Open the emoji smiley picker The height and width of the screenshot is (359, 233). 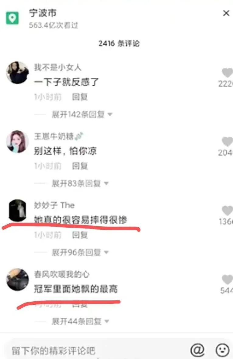pyautogui.click(x=222, y=350)
